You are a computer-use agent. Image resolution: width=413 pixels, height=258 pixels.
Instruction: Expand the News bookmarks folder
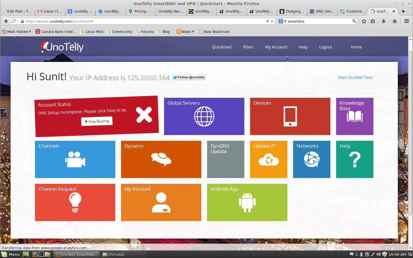(x=186, y=32)
